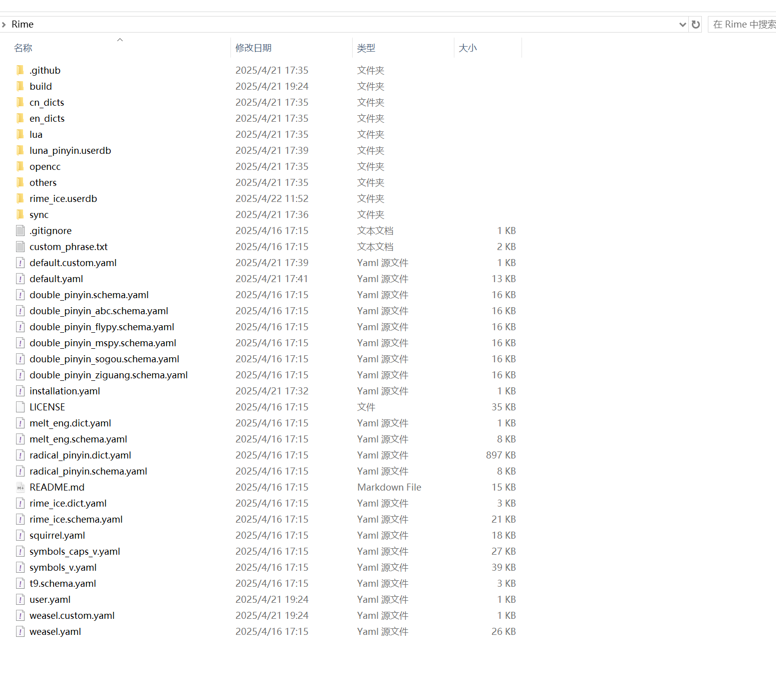Select double_pinyin_abc.schema.yaml file name
This screenshot has height=695, width=776.
tap(99, 311)
